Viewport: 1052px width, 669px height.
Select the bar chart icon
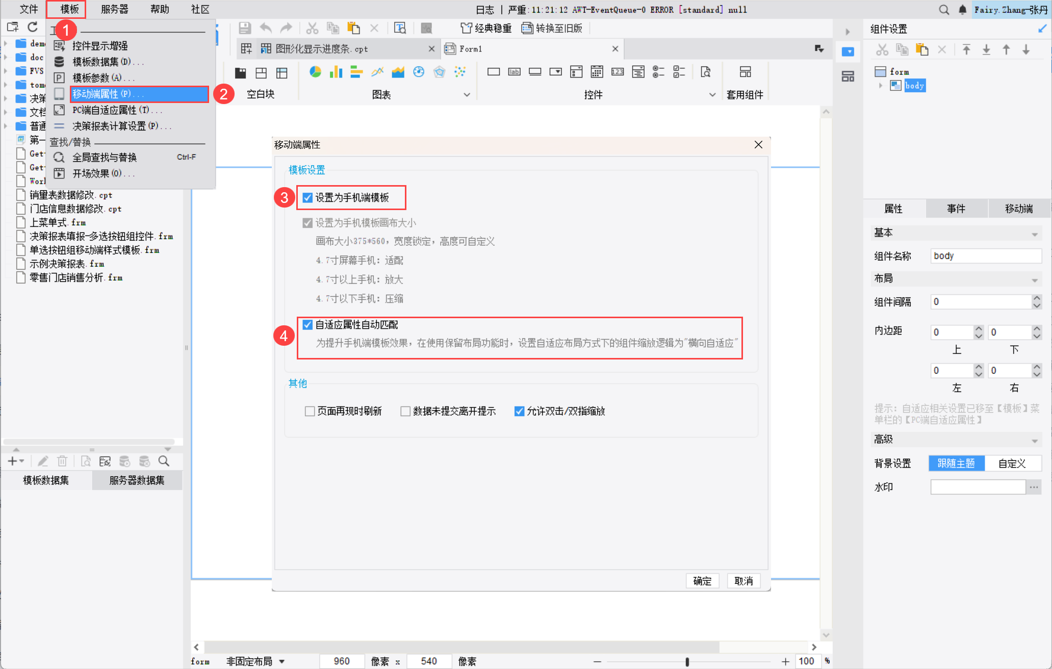pyautogui.click(x=336, y=72)
